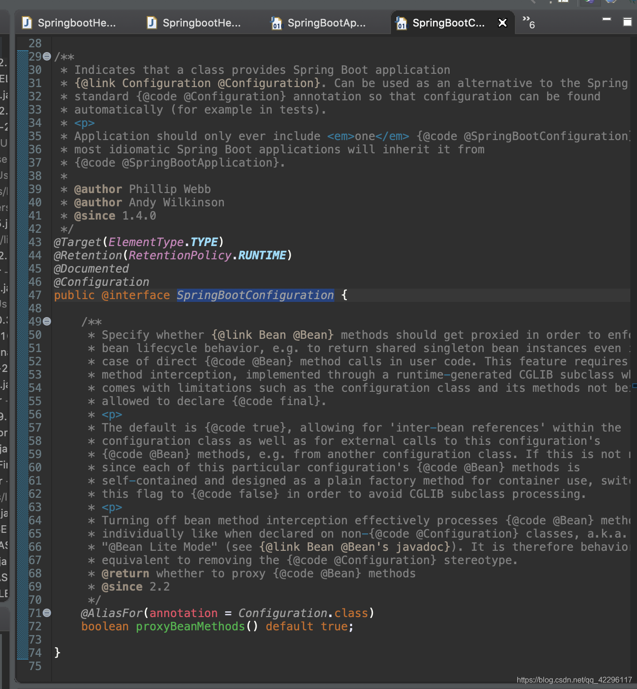
Task: Click the @return tag on line 68
Action: 125,574
